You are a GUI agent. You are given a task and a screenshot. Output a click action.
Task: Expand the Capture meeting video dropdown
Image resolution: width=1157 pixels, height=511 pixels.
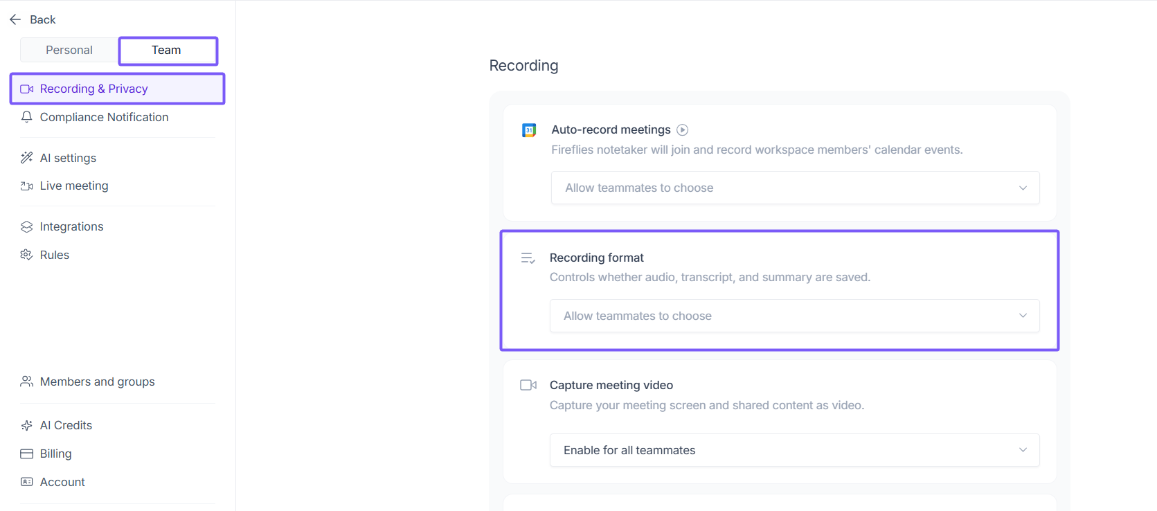coord(794,450)
